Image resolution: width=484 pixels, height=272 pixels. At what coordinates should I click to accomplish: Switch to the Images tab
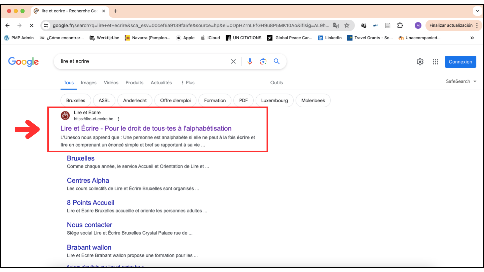[88, 83]
